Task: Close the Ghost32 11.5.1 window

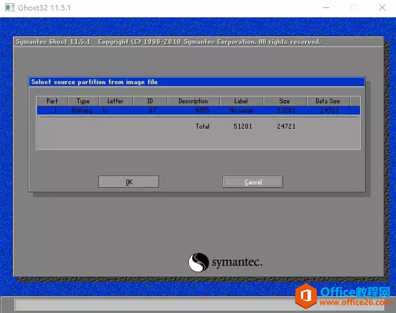Action: (382, 7)
